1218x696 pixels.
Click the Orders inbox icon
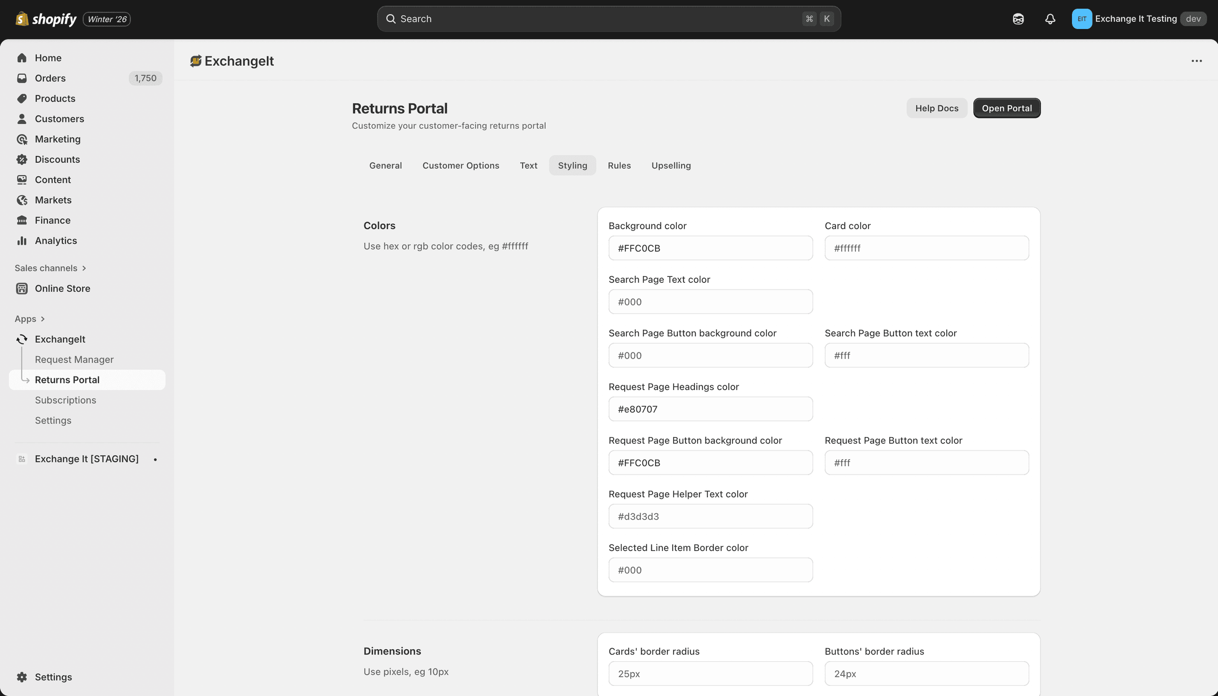click(22, 78)
